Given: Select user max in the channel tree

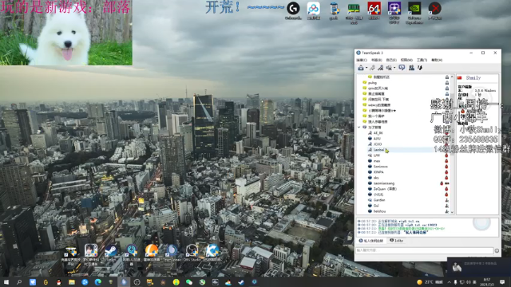Looking at the screenshot, I should 377,161.
